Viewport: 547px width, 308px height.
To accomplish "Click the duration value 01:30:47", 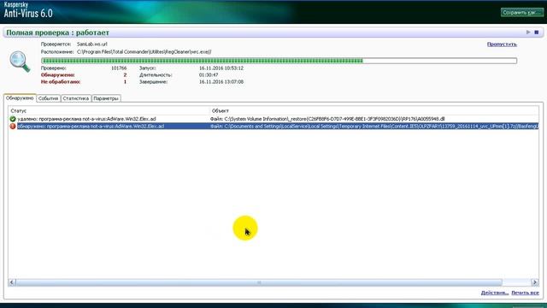I will 209,75.
